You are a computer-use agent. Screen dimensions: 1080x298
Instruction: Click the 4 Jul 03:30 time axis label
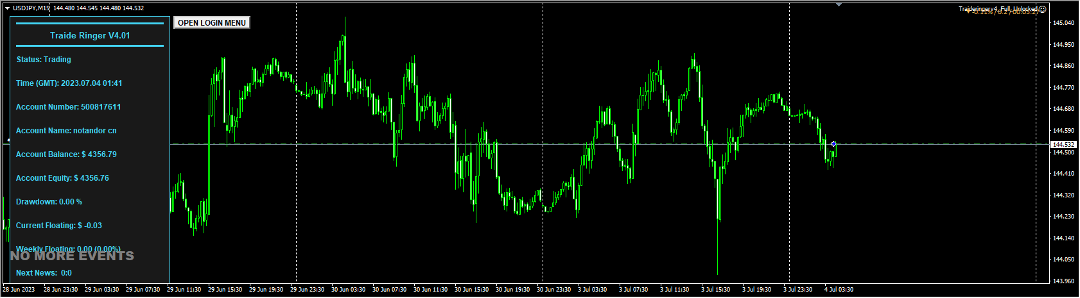pos(839,290)
